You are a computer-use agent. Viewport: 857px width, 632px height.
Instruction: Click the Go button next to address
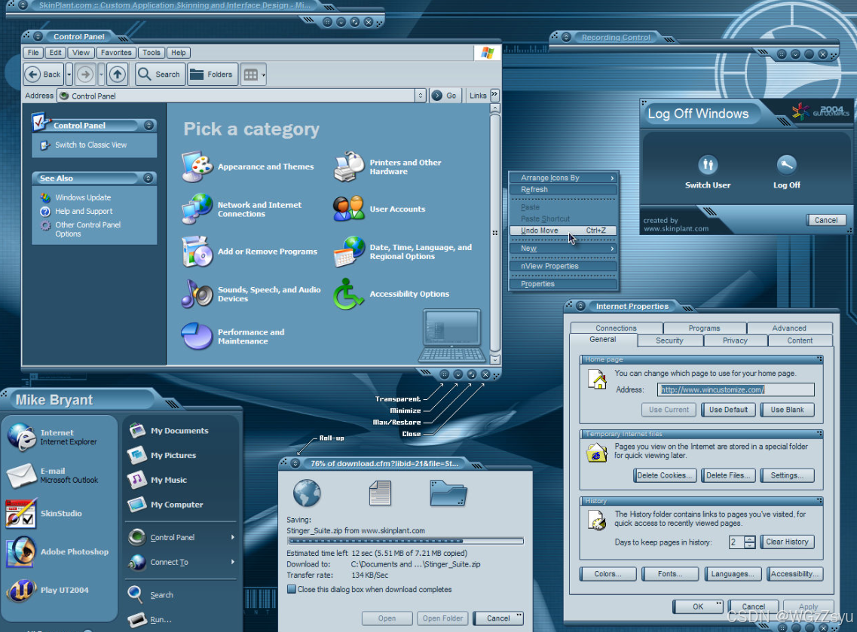(445, 96)
